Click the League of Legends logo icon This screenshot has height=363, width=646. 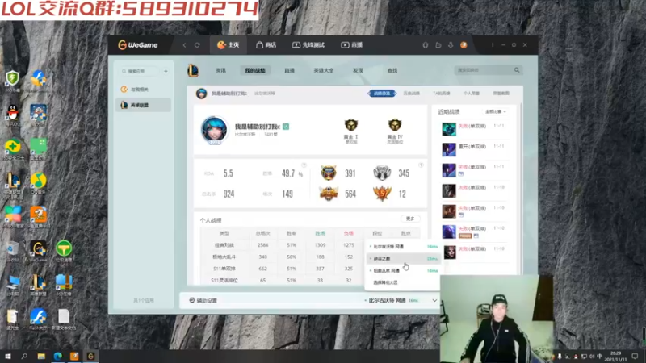193,70
